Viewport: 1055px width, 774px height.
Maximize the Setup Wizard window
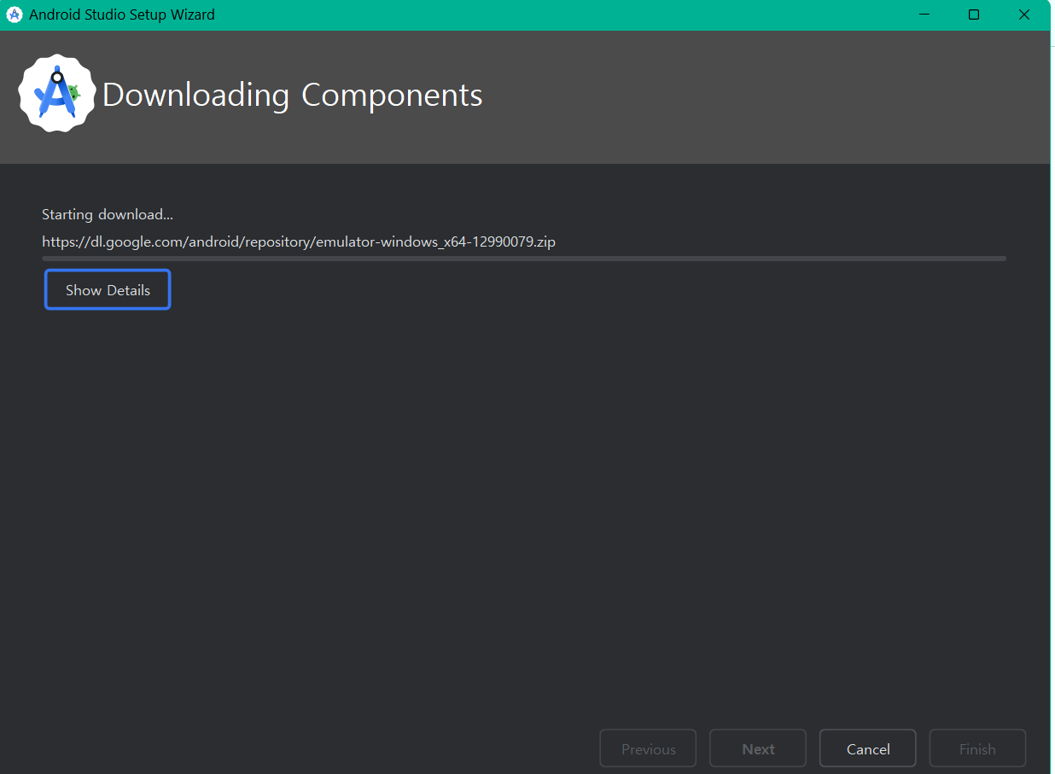(x=974, y=15)
